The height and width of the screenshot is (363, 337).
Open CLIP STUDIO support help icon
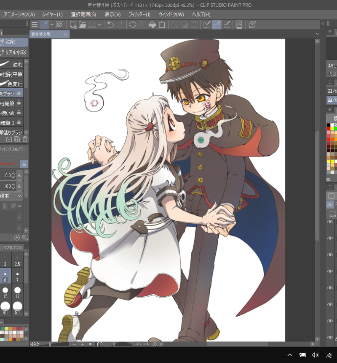tap(252, 25)
